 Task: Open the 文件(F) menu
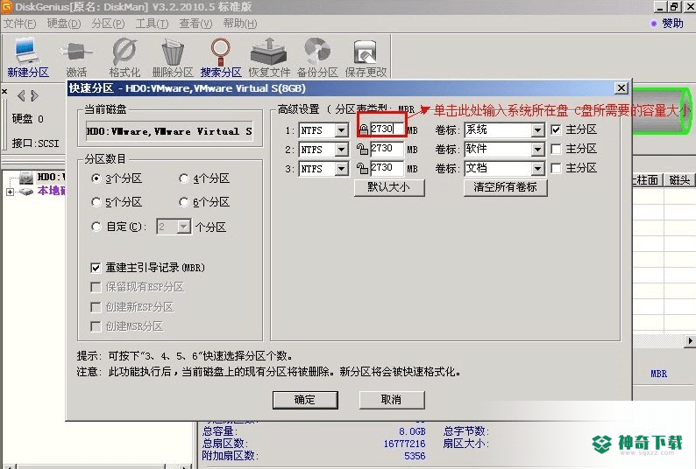point(19,24)
